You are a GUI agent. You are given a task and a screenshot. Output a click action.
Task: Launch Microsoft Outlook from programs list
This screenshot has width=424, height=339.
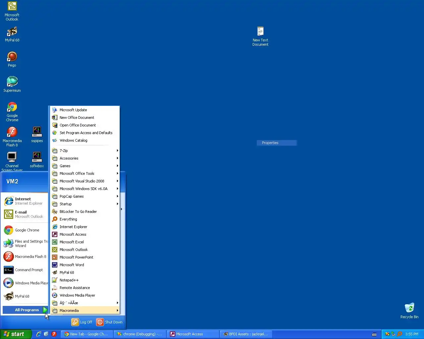84,250
